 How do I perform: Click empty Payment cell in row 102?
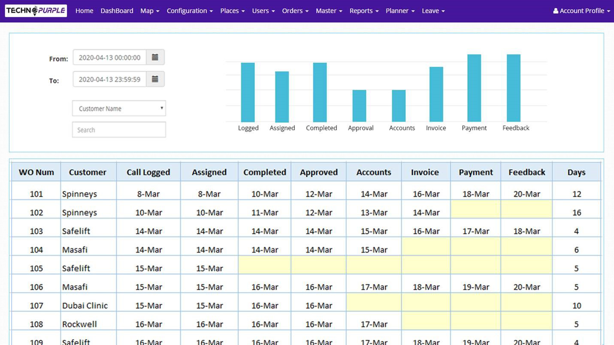476,209
